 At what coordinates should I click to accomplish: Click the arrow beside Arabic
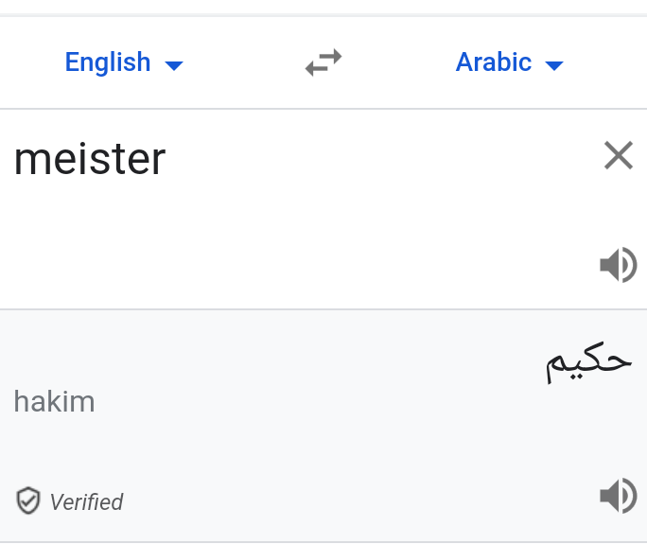point(554,65)
